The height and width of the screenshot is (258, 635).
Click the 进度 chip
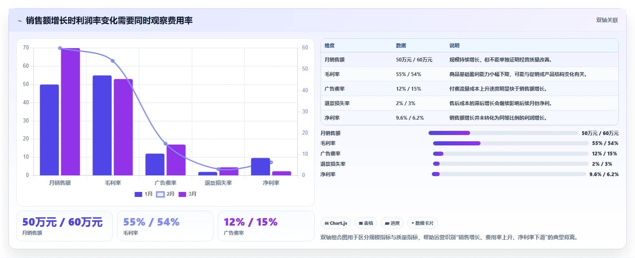[392, 223]
